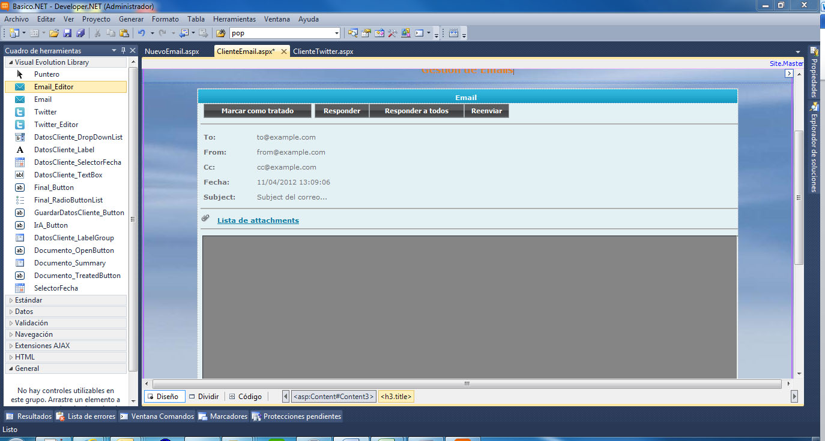Select the Email control in the toolbox
Screen dimensions: 825x441
[65, 99]
